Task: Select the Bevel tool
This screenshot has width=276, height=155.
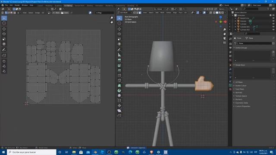Action: [x=119, y=71]
